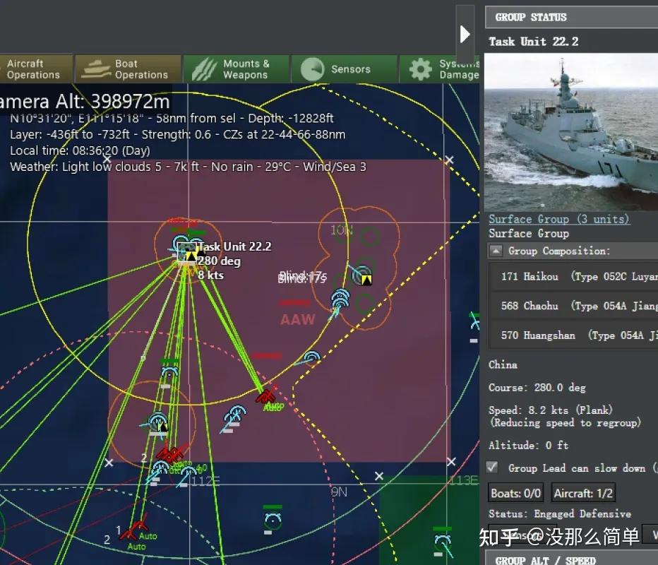The height and width of the screenshot is (565, 658).
Task: Click the GROUP STATUS panel header
Action: point(571,17)
